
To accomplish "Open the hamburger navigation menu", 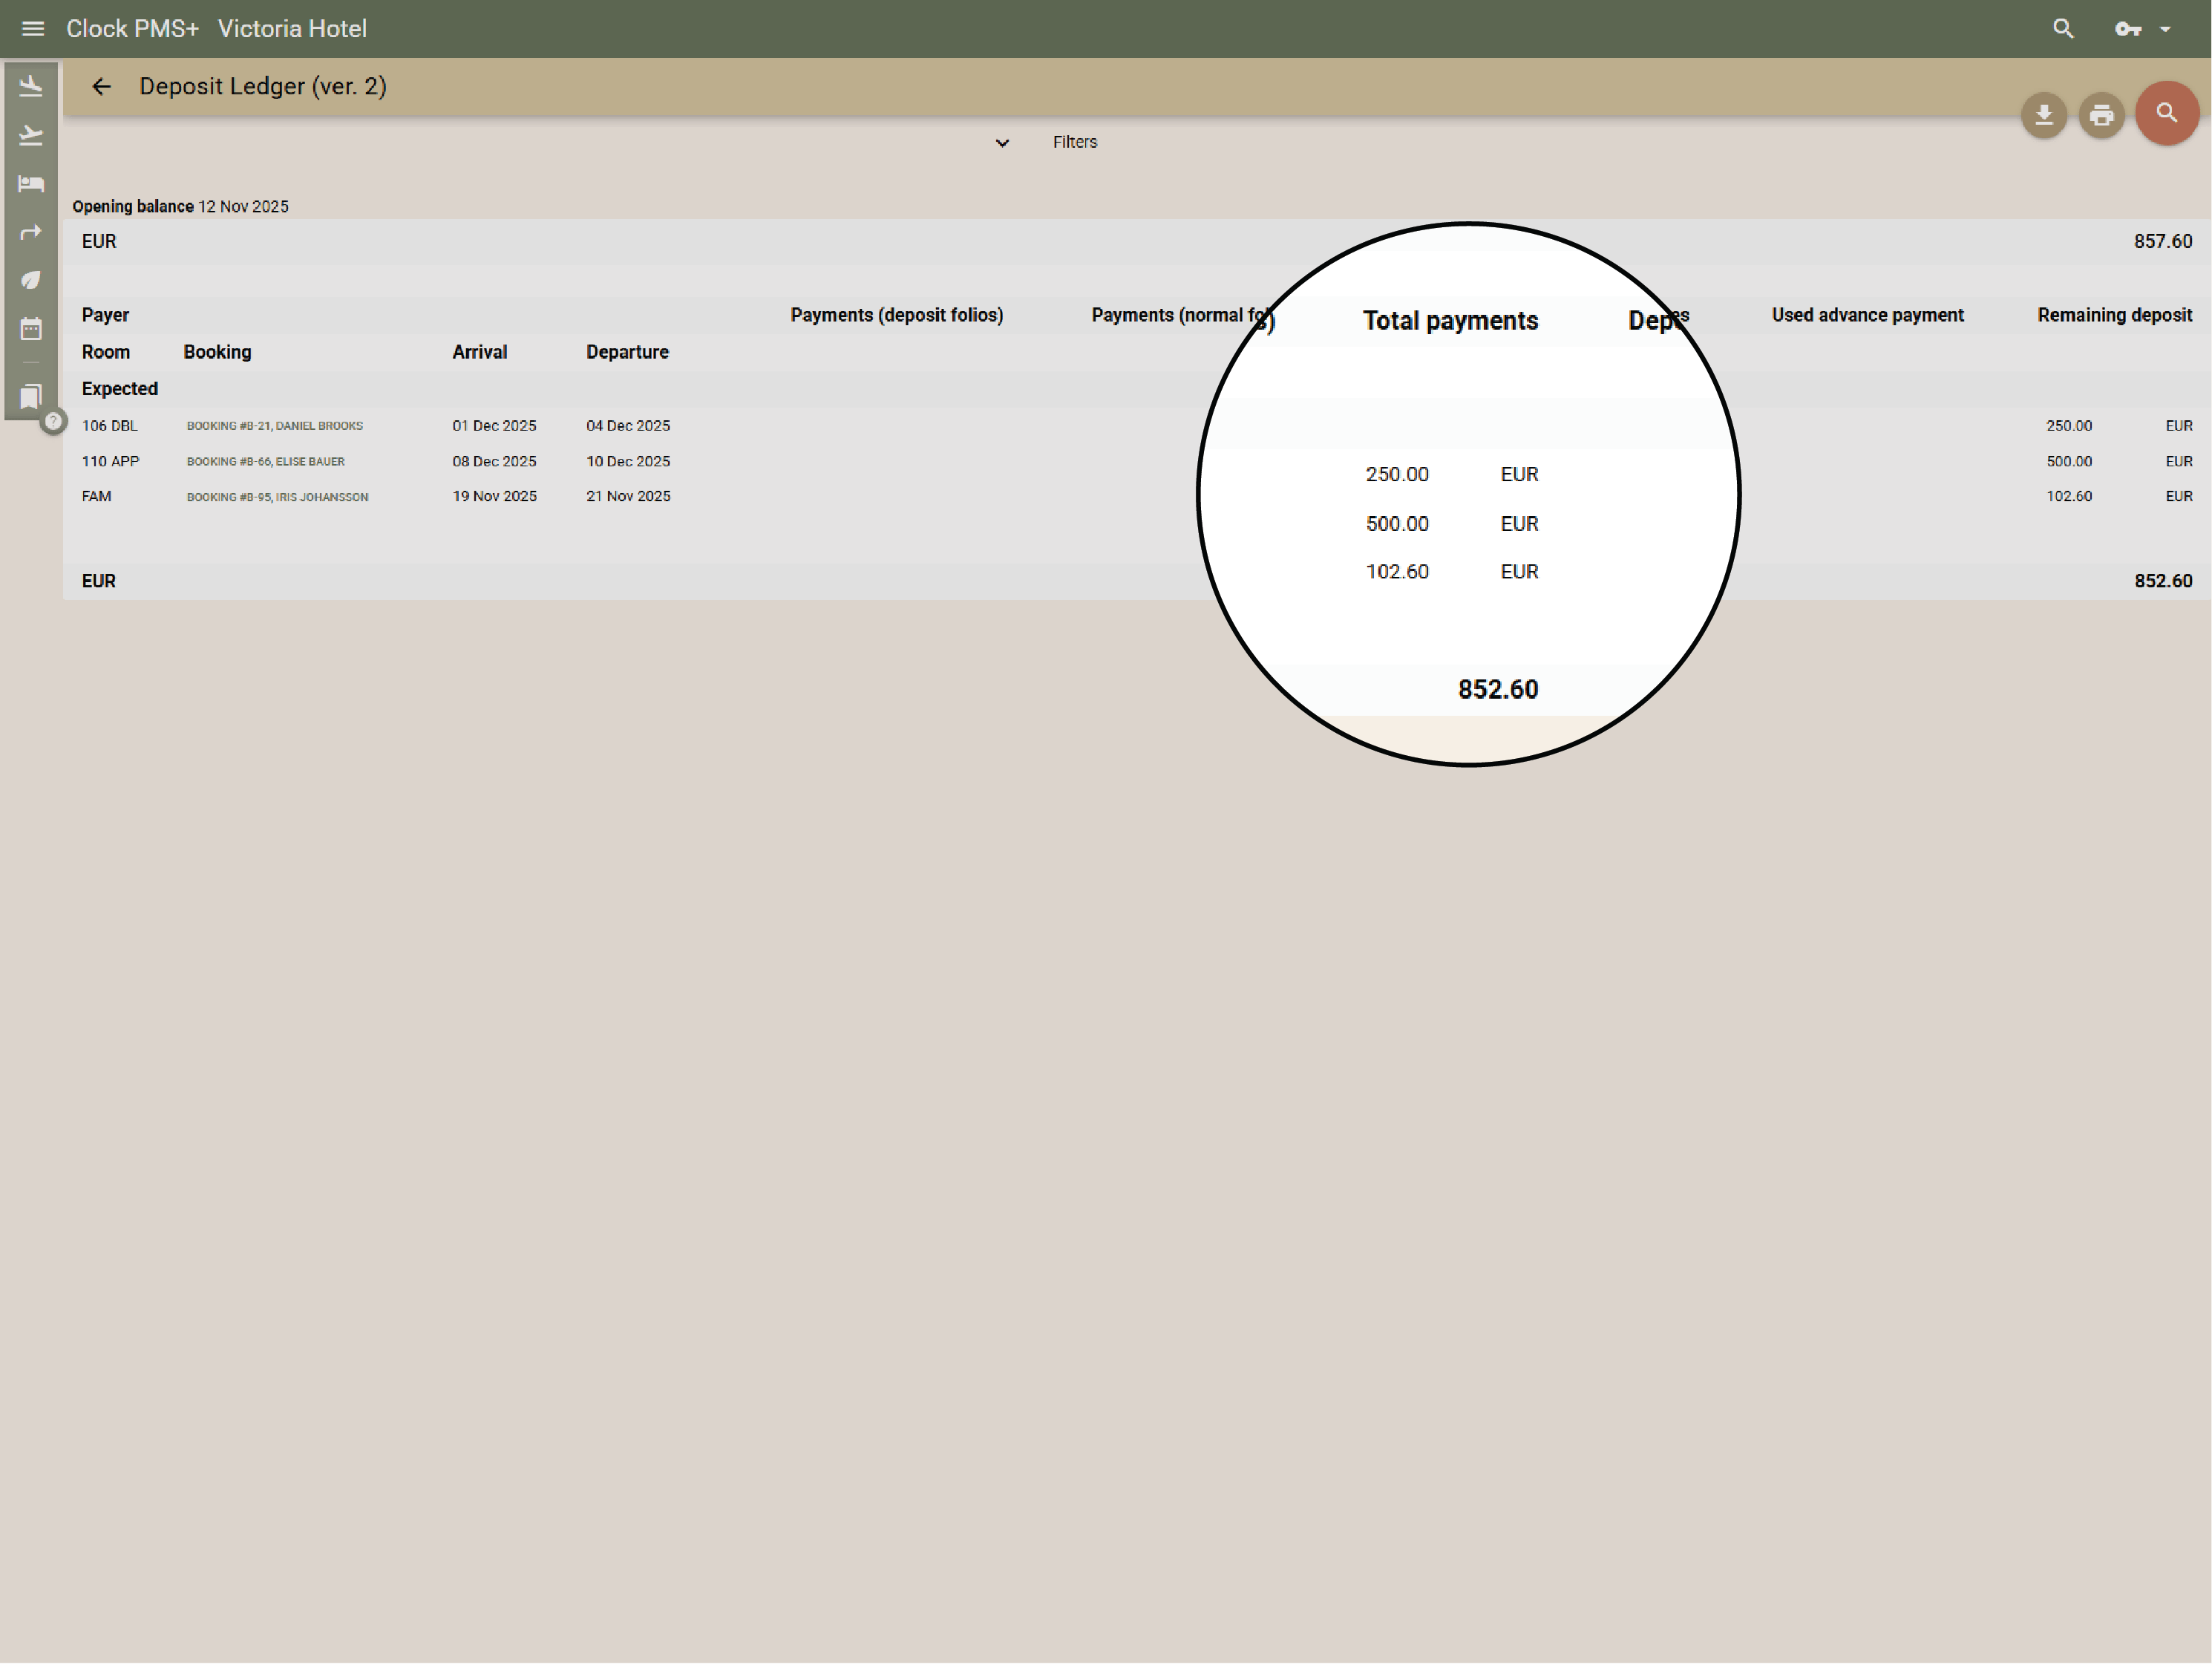I will tap(33, 28).
